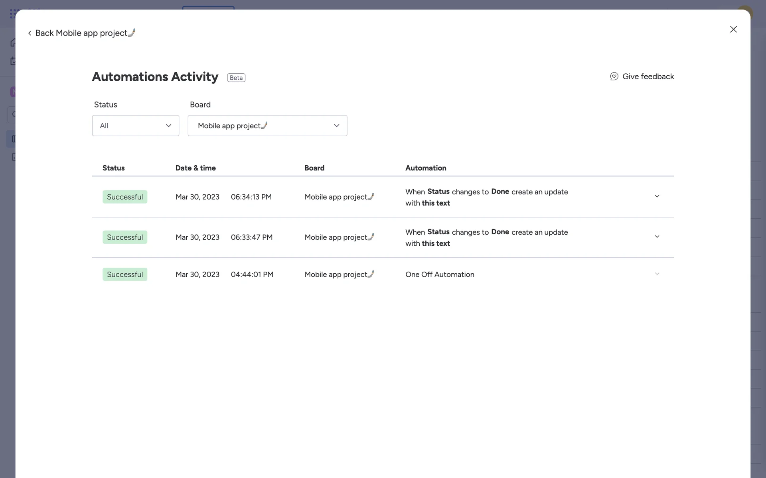Click the Successful badge for 06:33:47 PM
The width and height of the screenshot is (766, 478).
tap(125, 237)
